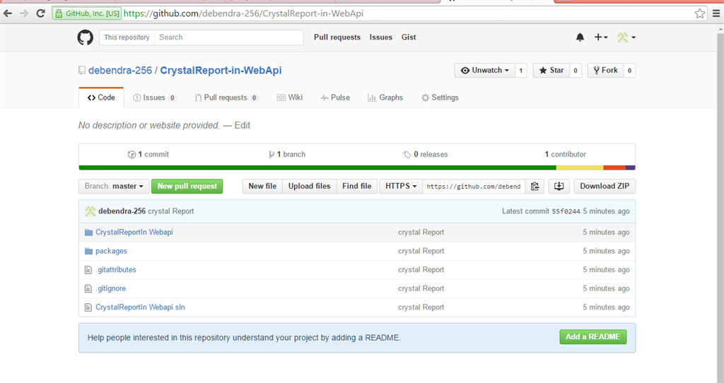The width and height of the screenshot is (724, 383).
Task: Switch to the repository Pull requests tab
Action: click(x=226, y=98)
